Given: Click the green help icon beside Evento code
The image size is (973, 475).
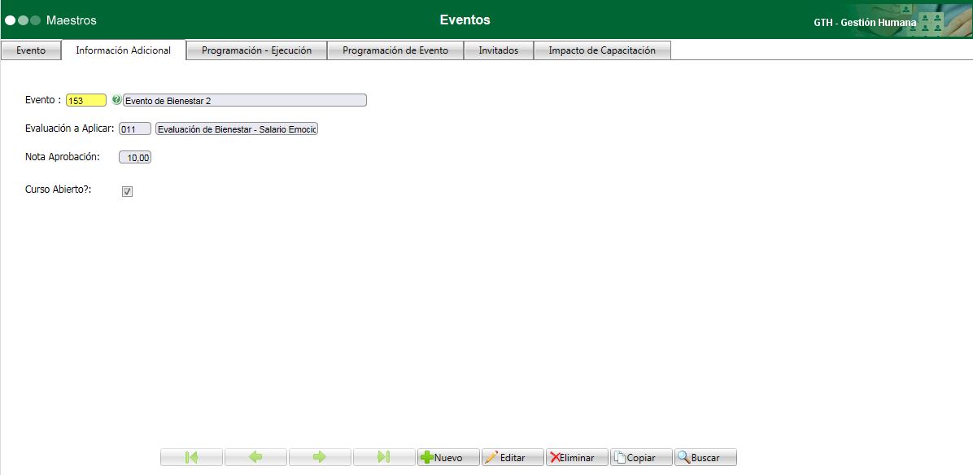Looking at the screenshot, I should [116, 100].
